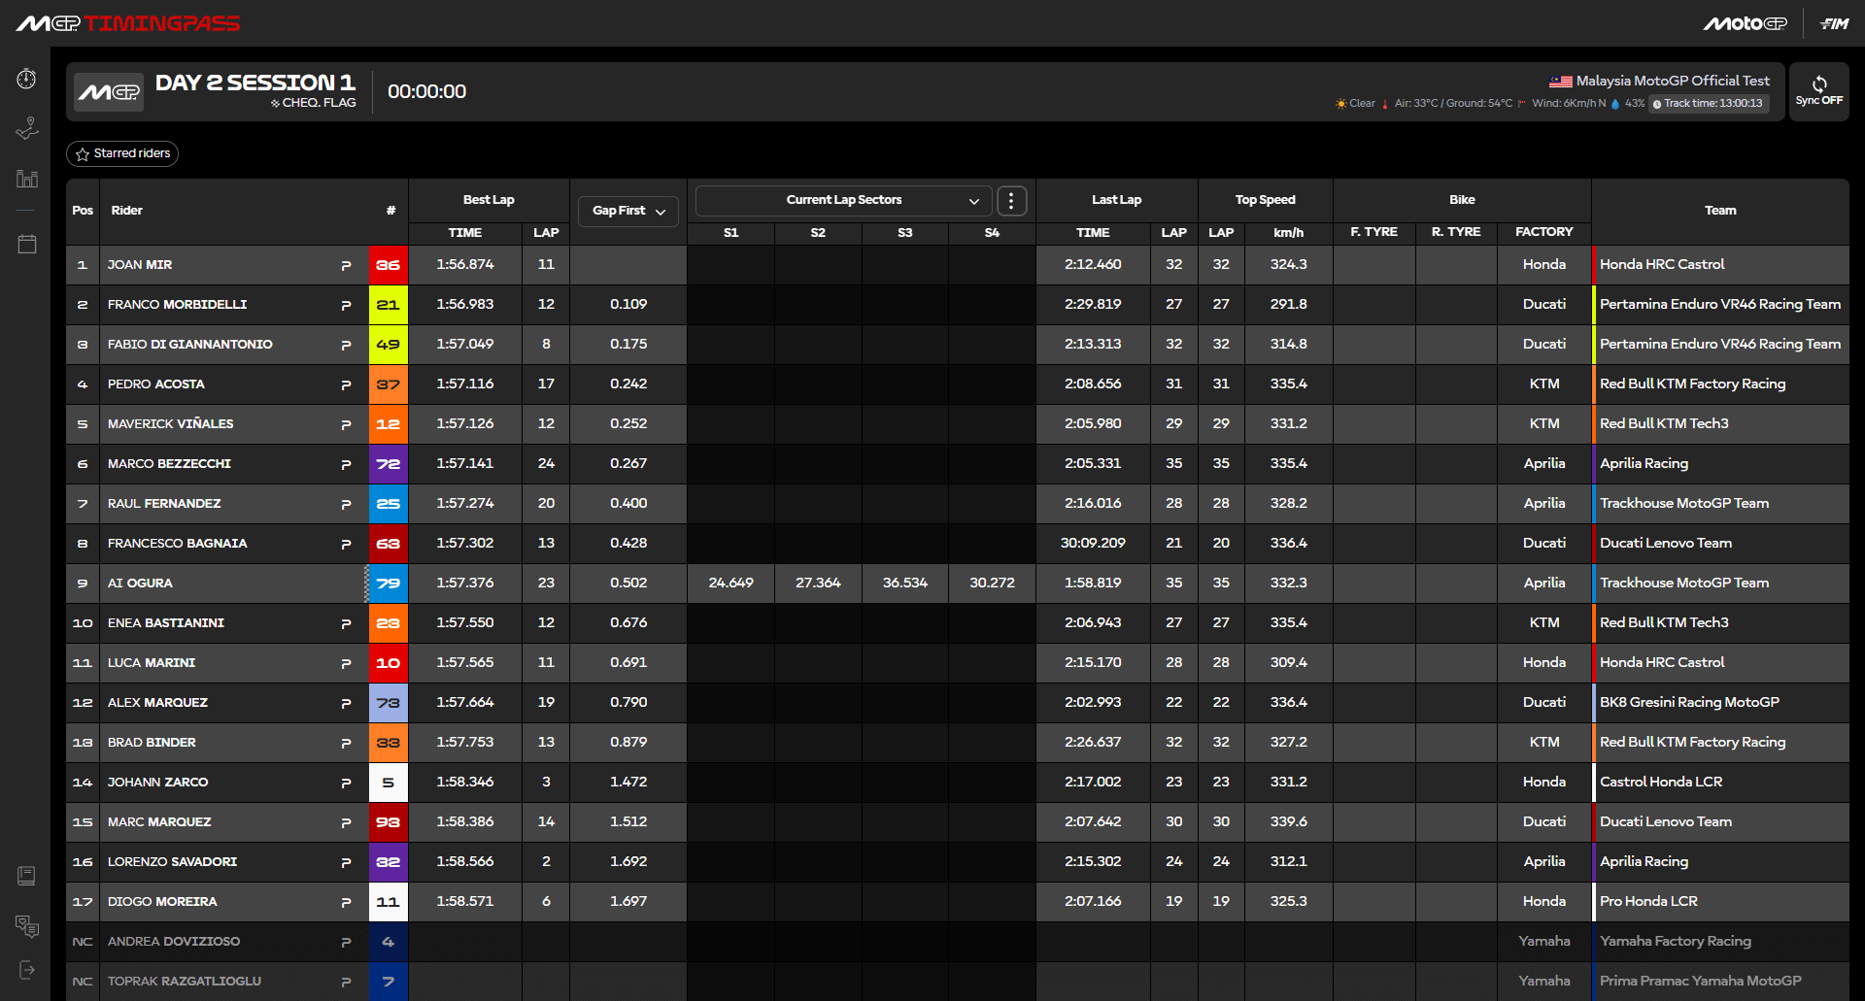Click the P icon next to Joan Mir
1865x1001 pixels.
point(346,265)
